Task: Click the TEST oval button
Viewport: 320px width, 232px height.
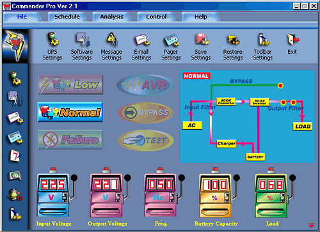Action: tap(145, 141)
